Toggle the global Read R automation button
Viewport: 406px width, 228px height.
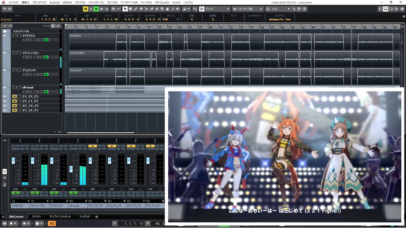point(96,9)
